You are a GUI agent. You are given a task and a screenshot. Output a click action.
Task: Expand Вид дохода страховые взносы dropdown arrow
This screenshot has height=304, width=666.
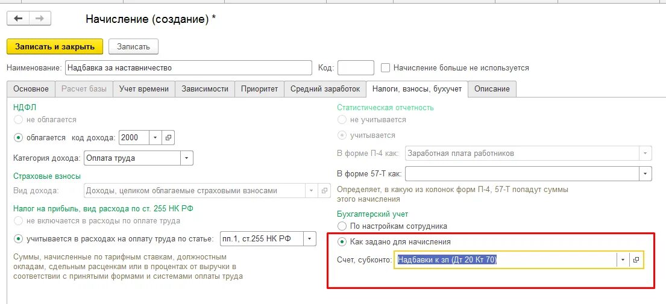312,191
